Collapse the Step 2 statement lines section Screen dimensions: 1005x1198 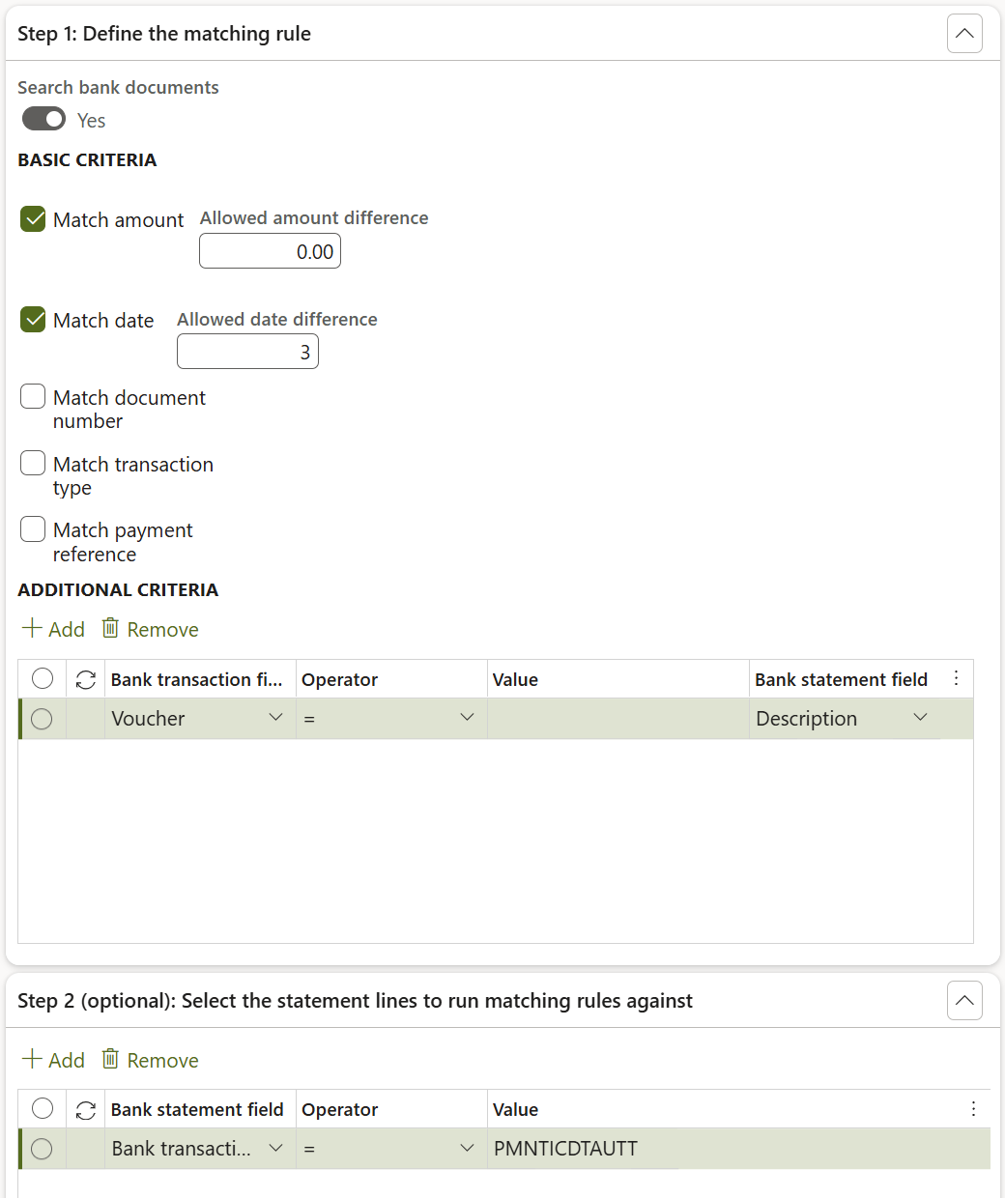tap(964, 1001)
